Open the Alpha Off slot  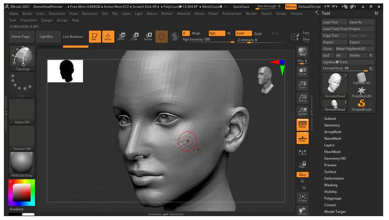[x=22, y=111]
